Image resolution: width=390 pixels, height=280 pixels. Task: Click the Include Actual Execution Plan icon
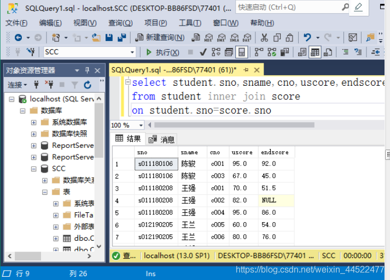pyautogui.click(x=259, y=52)
